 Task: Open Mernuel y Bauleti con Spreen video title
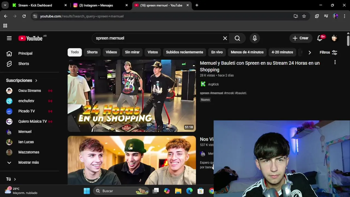click(260, 66)
